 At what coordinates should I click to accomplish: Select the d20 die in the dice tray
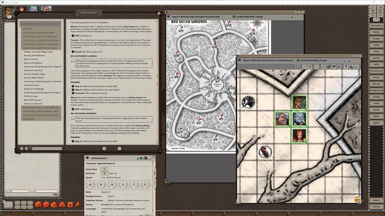coord(38,205)
